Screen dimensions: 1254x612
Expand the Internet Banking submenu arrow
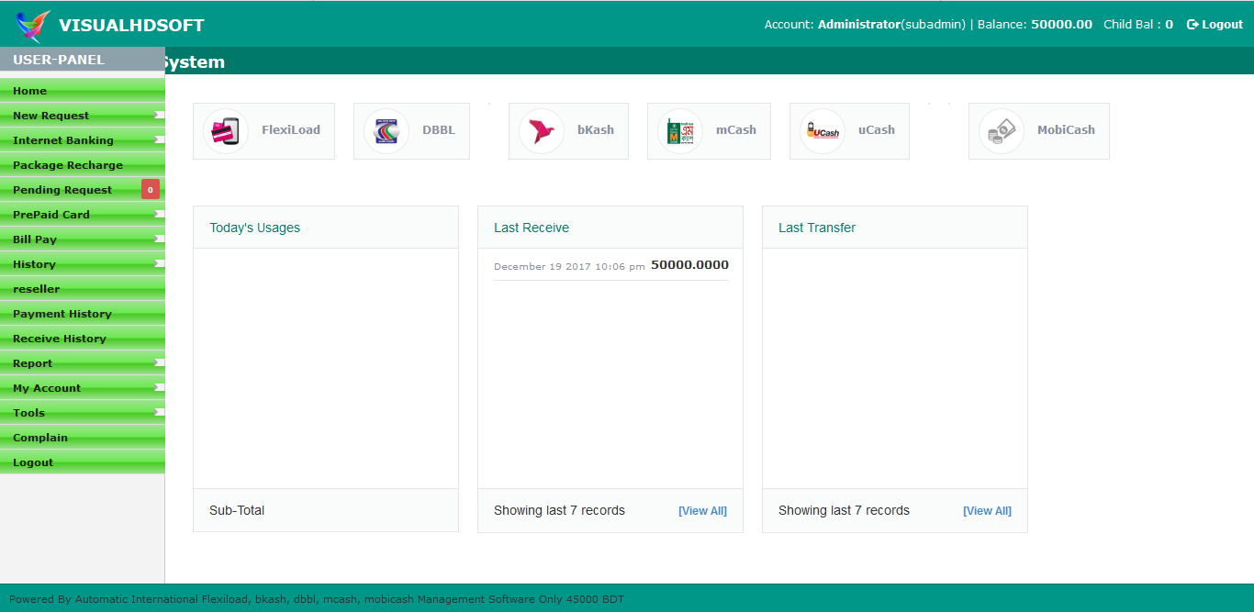coord(160,139)
